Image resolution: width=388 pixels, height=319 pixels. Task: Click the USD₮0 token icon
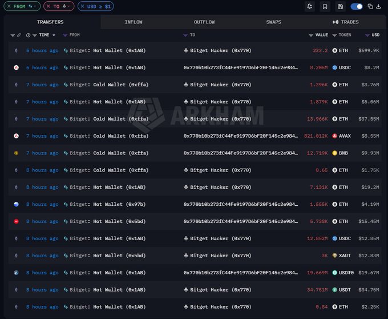pos(334,273)
